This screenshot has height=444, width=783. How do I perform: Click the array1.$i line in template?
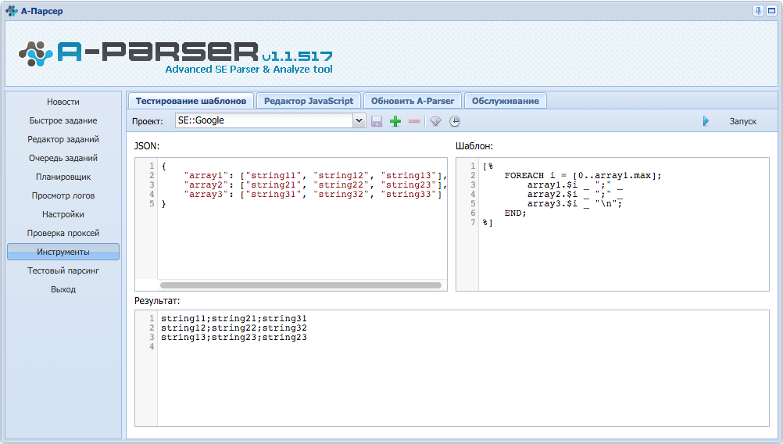575,184
